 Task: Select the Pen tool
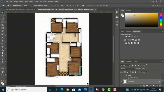click(3, 59)
